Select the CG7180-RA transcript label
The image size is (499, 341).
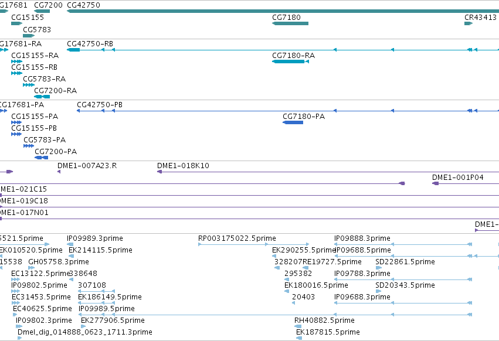(293, 56)
